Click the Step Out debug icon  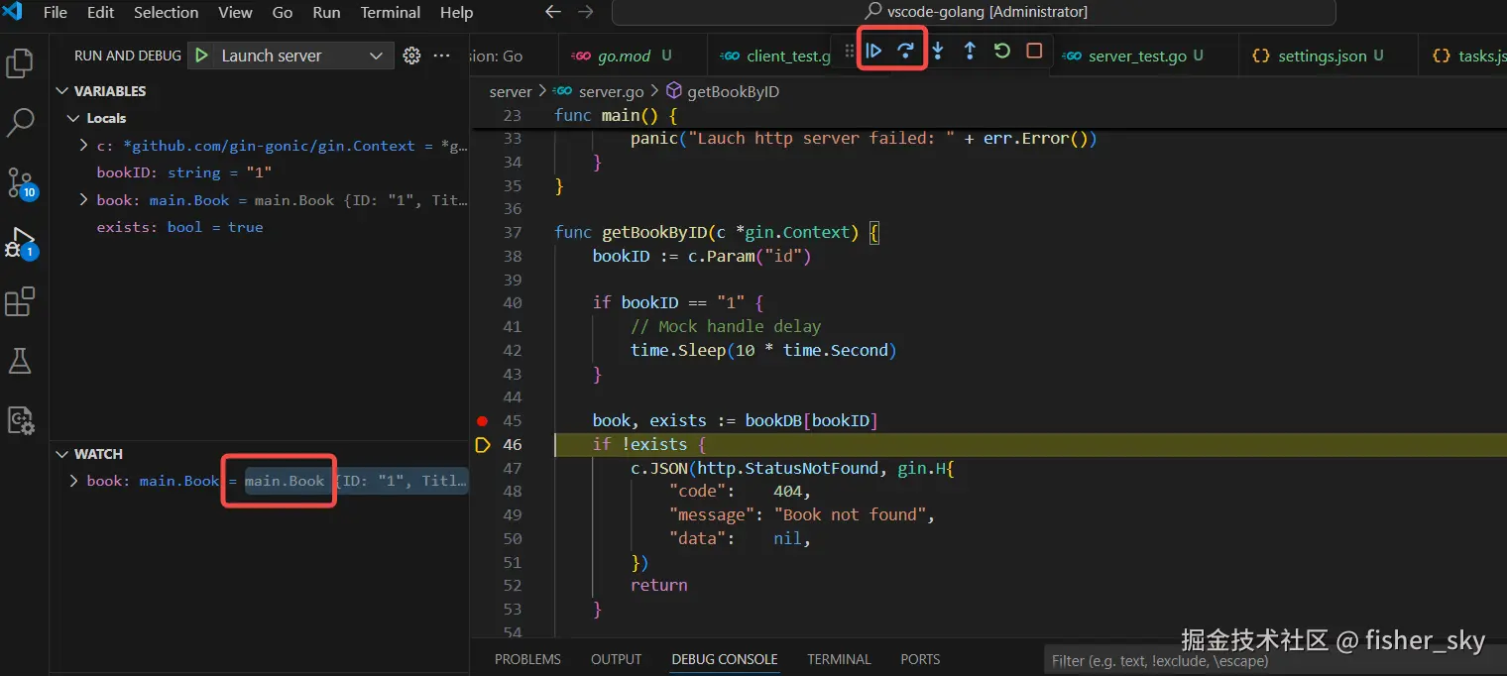(x=970, y=49)
